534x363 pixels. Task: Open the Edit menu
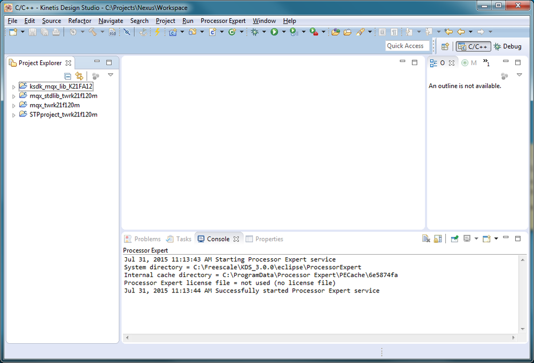pos(29,21)
